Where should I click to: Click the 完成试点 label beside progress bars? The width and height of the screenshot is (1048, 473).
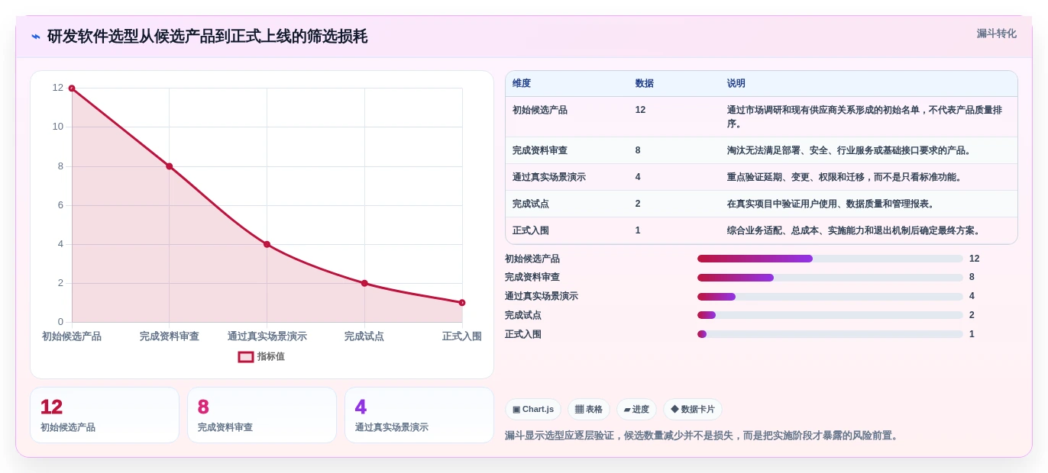523,315
